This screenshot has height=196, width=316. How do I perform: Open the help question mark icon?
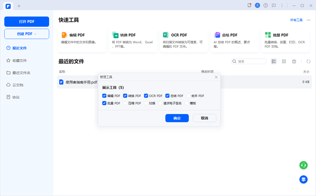click(x=265, y=5)
